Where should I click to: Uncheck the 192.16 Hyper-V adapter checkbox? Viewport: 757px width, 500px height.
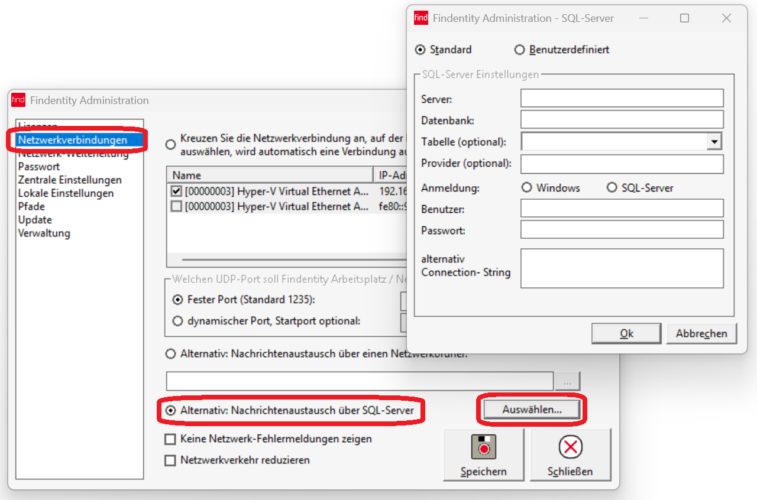176,191
